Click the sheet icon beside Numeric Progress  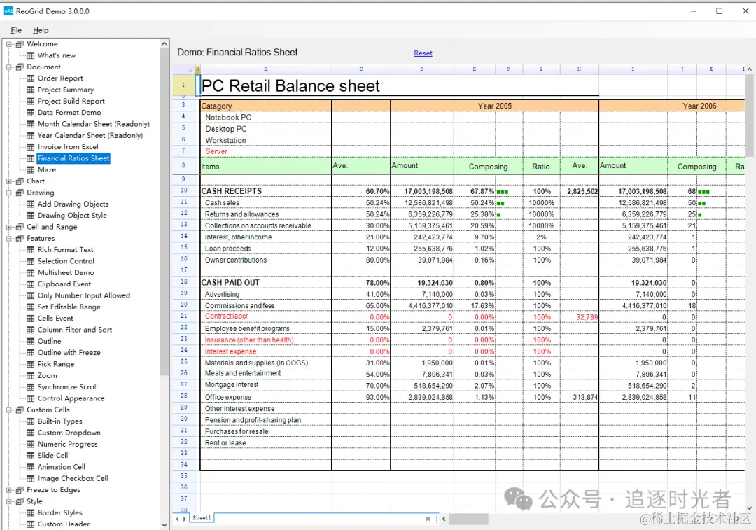point(30,444)
